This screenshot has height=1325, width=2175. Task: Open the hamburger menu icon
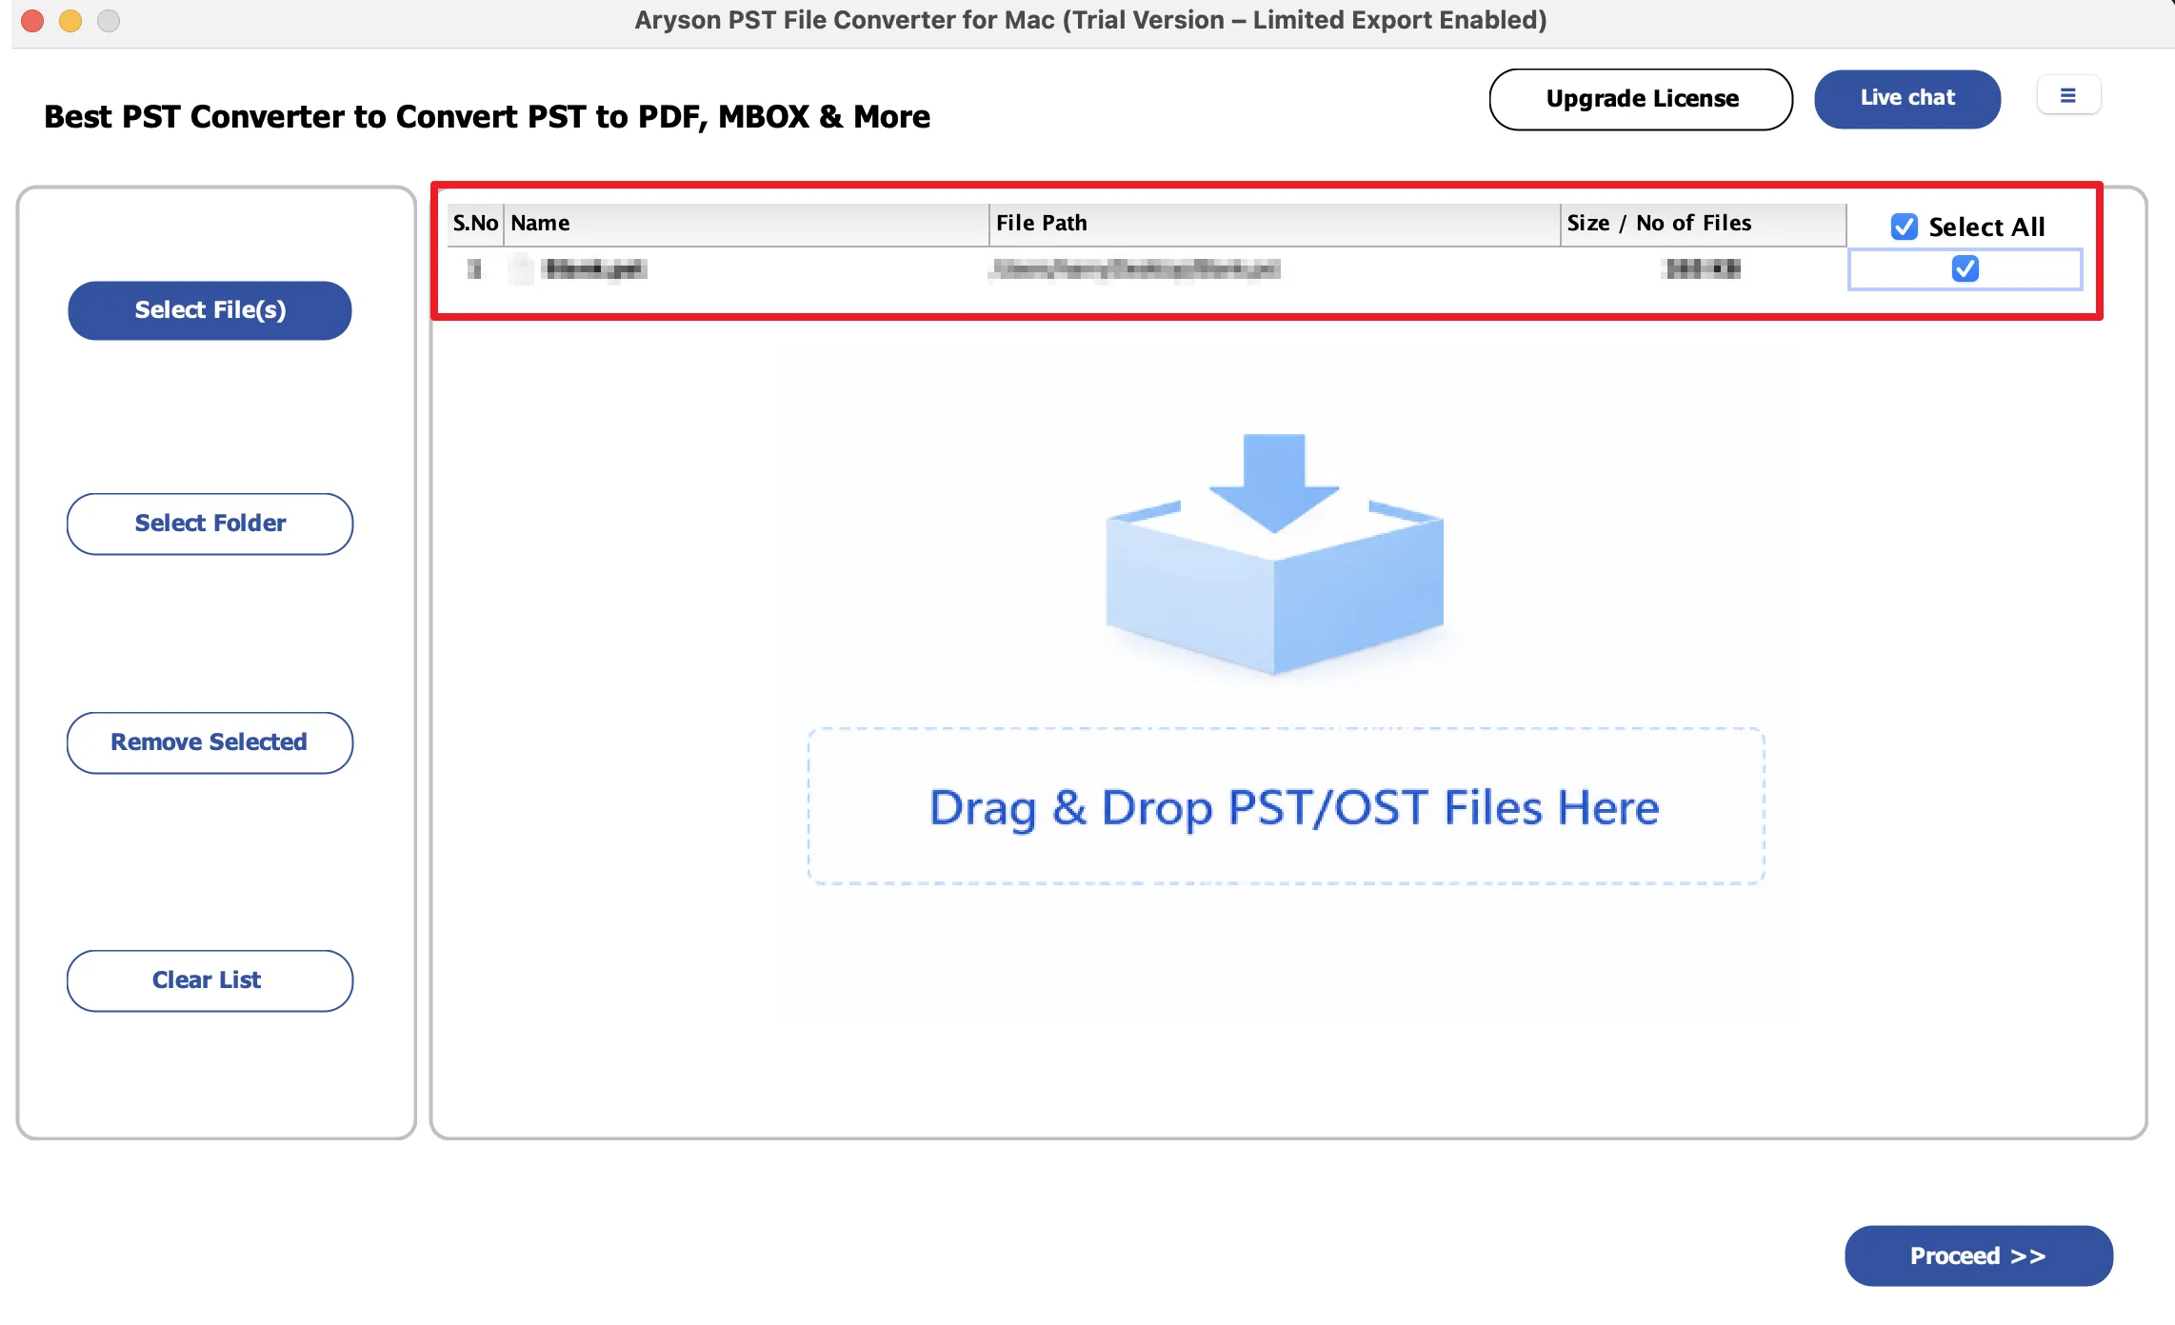pos(2067,96)
